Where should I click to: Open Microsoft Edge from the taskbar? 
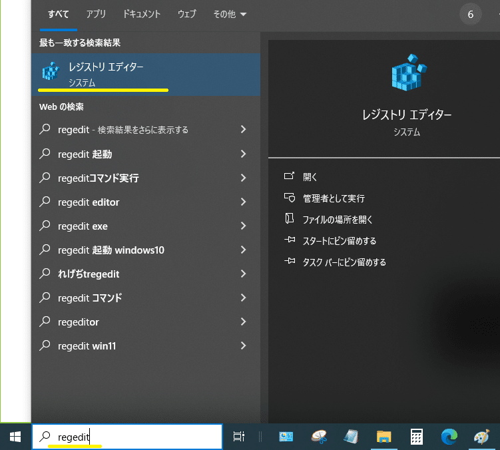(x=449, y=437)
